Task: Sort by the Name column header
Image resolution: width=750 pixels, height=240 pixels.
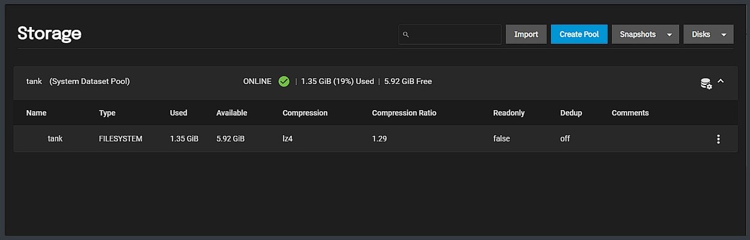Action: [x=36, y=113]
